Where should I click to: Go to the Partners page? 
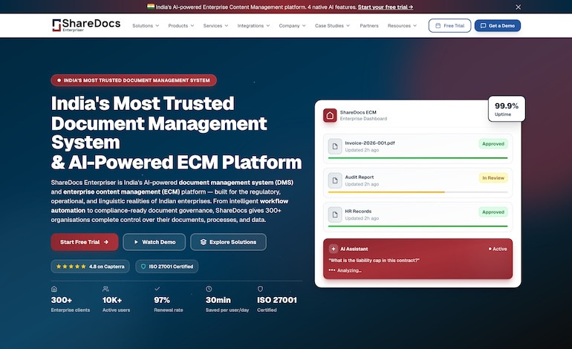pos(368,25)
